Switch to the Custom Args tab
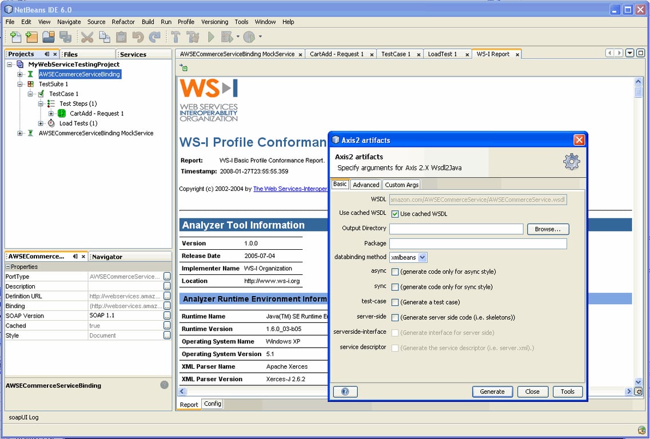This screenshot has width=650, height=439. [401, 185]
